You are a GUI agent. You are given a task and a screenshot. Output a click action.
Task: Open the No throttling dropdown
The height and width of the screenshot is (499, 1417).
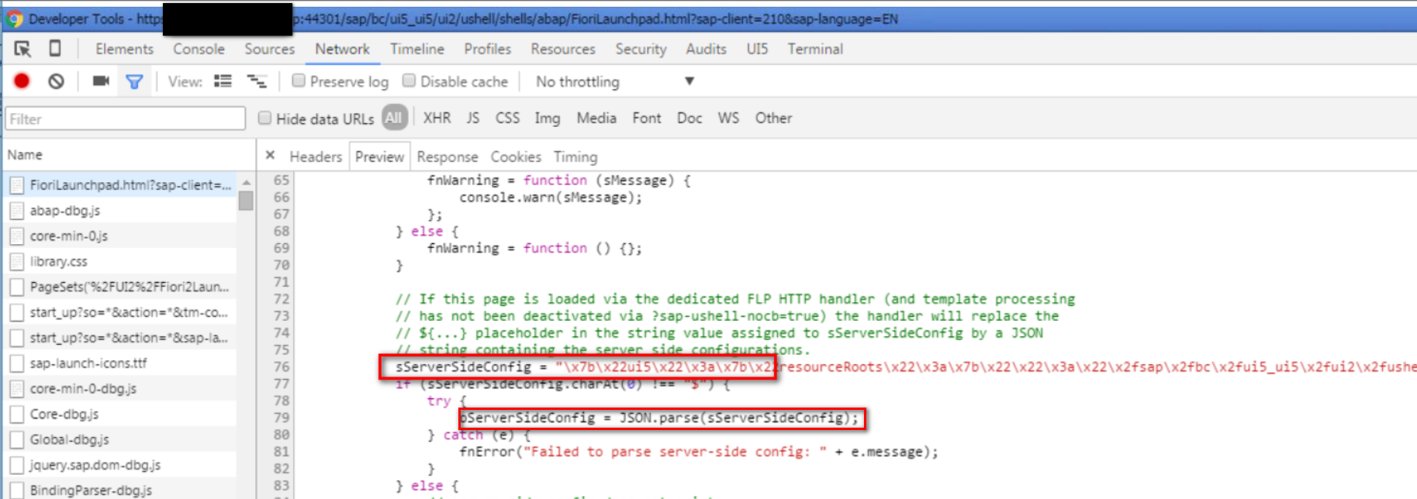click(x=614, y=81)
